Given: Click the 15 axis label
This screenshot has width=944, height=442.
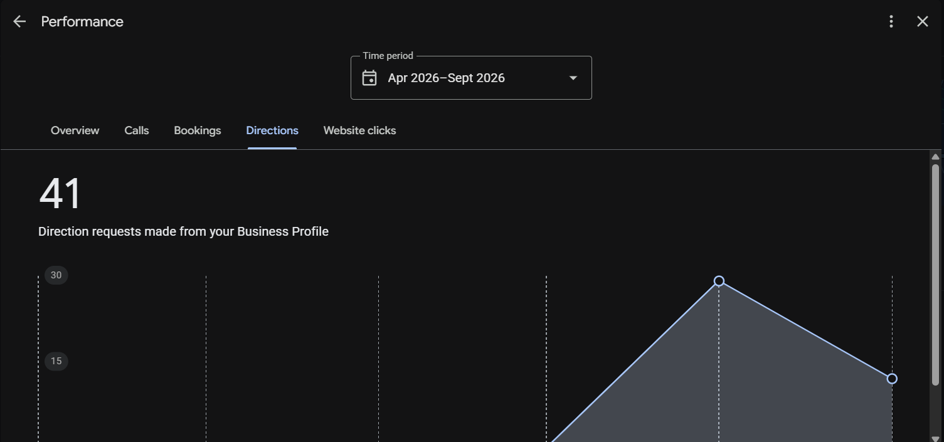Looking at the screenshot, I should tap(56, 361).
